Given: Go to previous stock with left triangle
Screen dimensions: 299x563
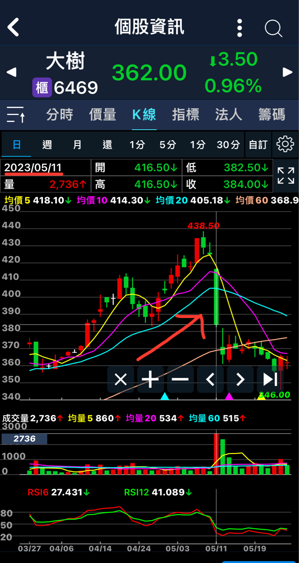Looking at the screenshot, I should (12, 73).
